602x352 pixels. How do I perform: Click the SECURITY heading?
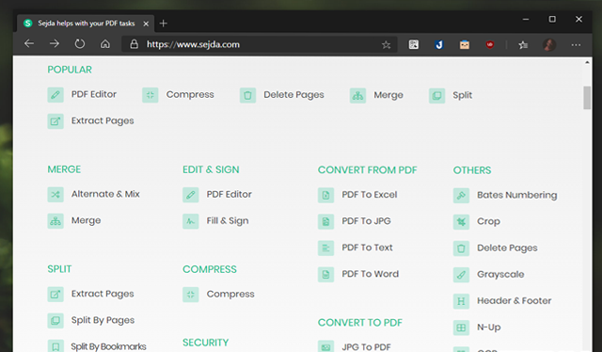(205, 343)
